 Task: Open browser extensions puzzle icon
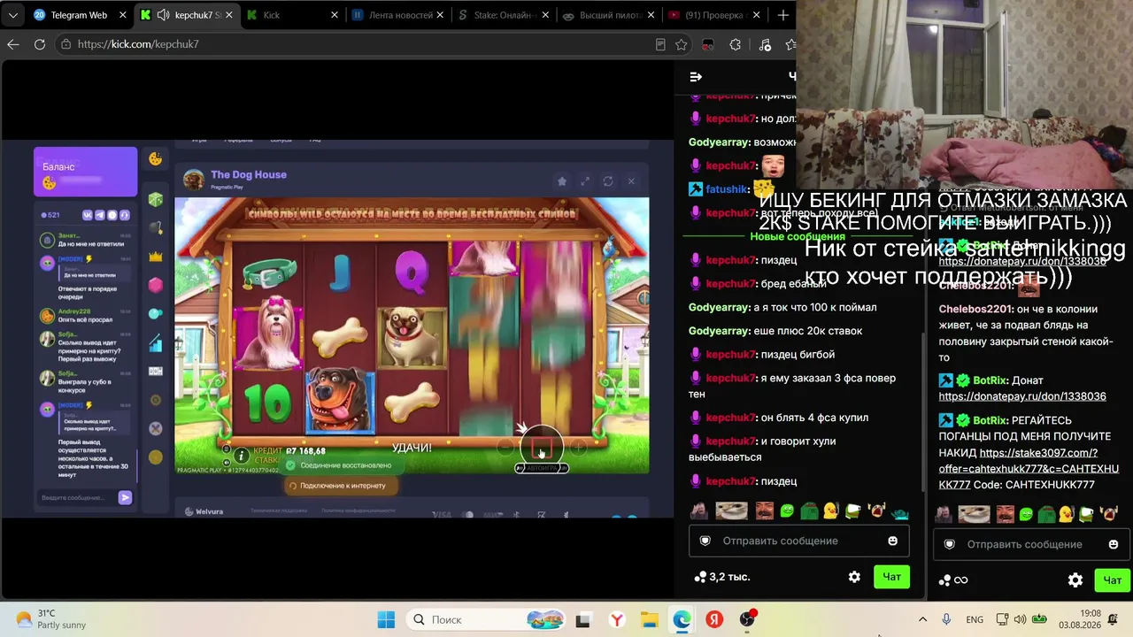[735, 44]
